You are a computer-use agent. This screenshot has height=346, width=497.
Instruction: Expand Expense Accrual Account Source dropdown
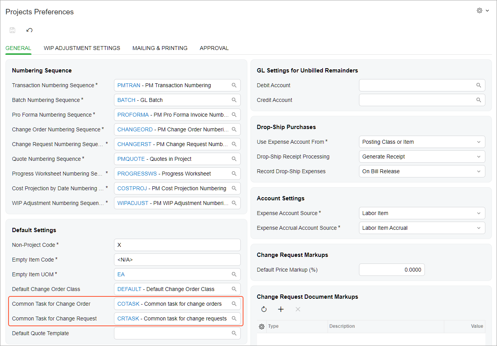479,228
